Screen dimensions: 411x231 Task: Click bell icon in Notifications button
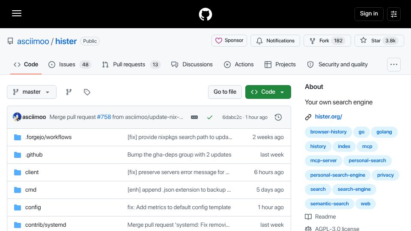(x=259, y=41)
